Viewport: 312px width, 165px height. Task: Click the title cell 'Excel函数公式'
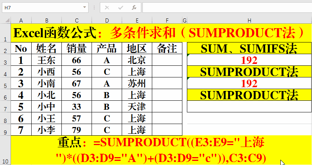tap(161, 33)
